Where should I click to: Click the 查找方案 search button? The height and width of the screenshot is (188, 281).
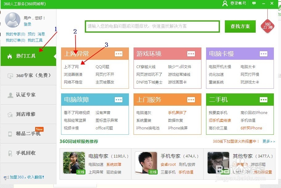[x=240, y=26]
